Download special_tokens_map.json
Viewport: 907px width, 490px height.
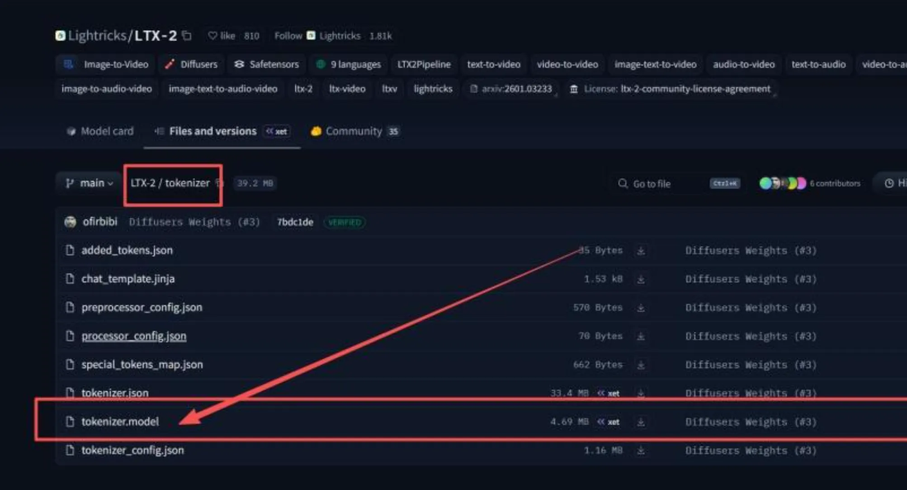641,364
